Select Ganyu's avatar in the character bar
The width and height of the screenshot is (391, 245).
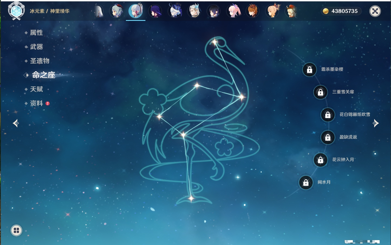[117, 11]
